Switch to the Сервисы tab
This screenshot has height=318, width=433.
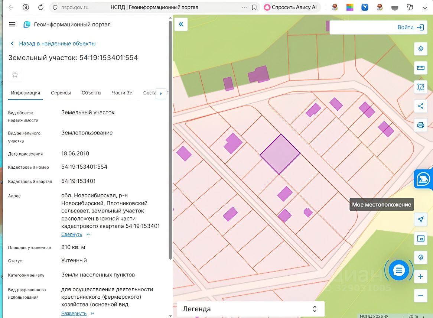coord(61,93)
